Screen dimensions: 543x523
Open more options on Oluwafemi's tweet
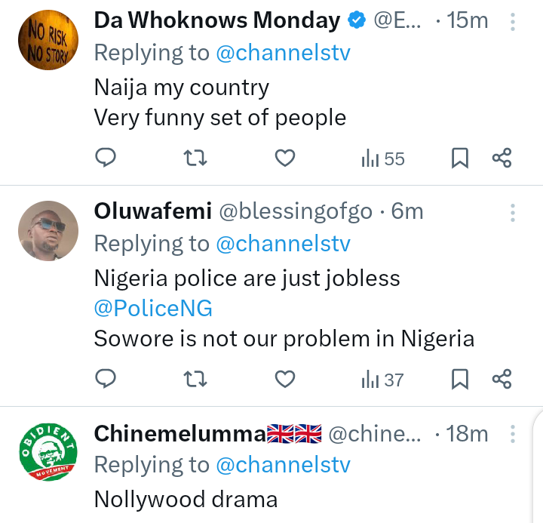pyautogui.click(x=513, y=212)
